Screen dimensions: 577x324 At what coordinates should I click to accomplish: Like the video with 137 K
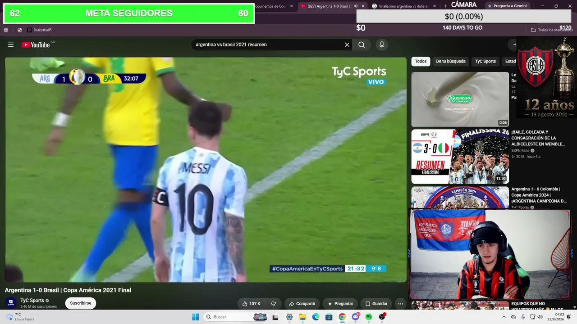(252, 304)
